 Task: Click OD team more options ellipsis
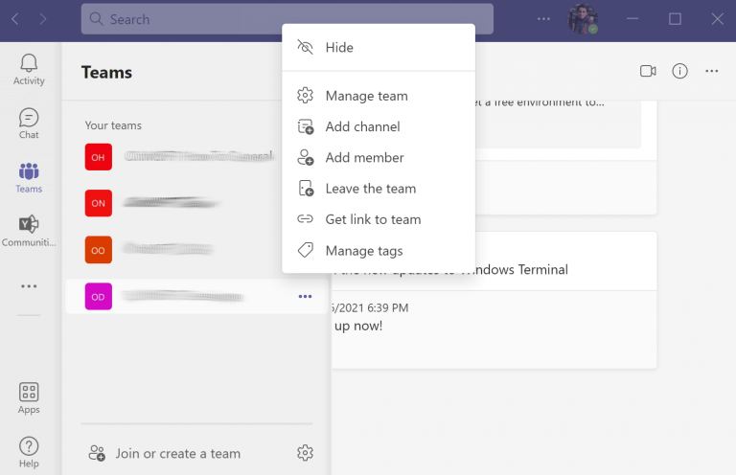coord(305,296)
